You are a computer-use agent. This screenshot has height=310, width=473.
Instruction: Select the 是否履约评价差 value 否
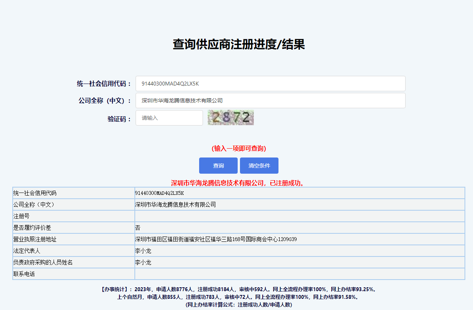137,228
